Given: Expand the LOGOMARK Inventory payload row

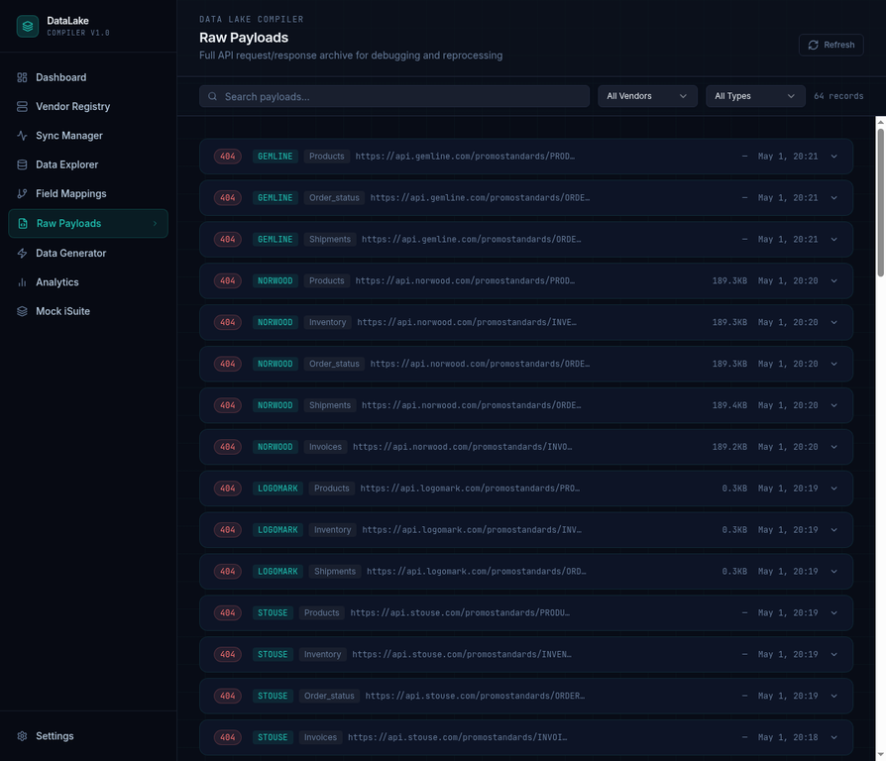Looking at the screenshot, I should point(526,530).
